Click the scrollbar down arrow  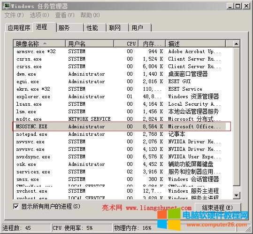coord(237,195)
